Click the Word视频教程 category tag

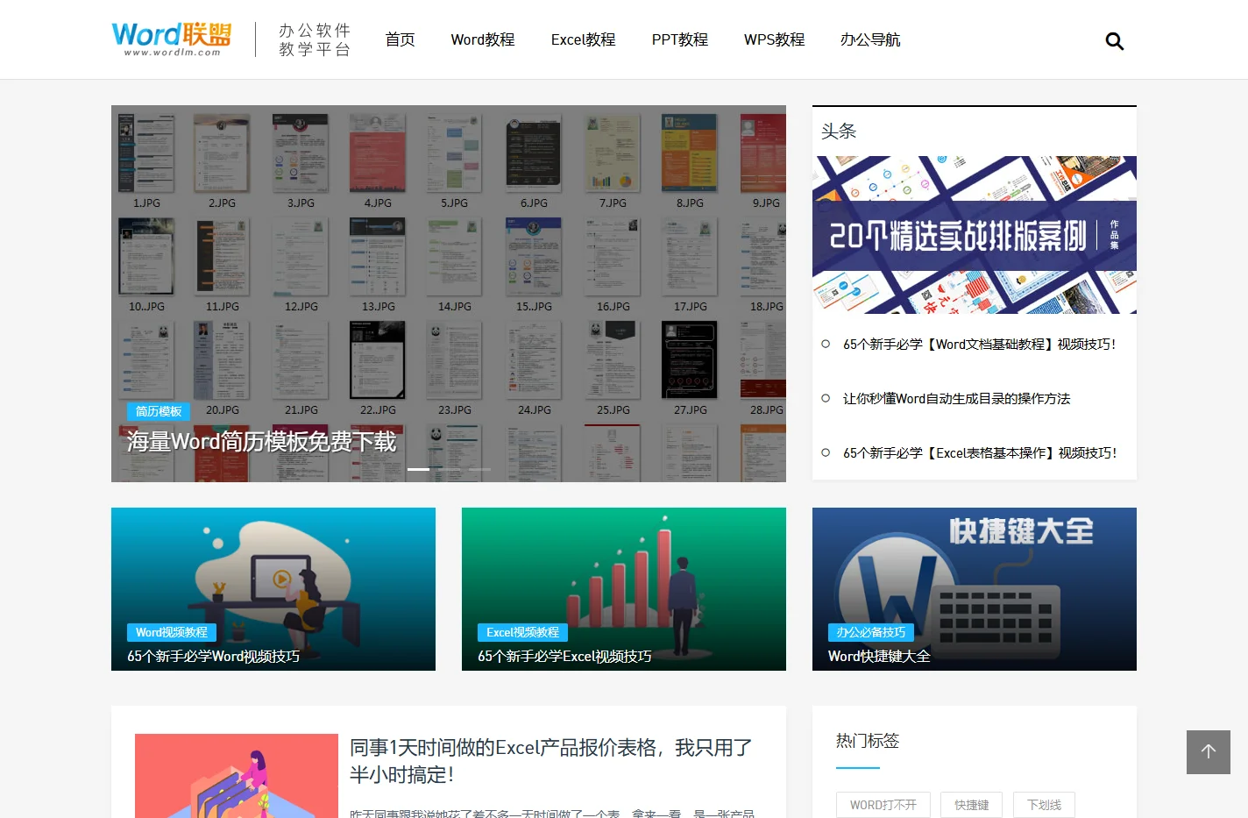pos(172,632)
